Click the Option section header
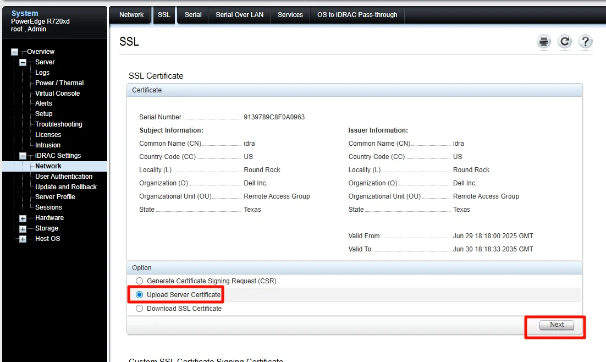Viewport: 606px width, 362px height. pyautogui.click(x=354, y=268)
